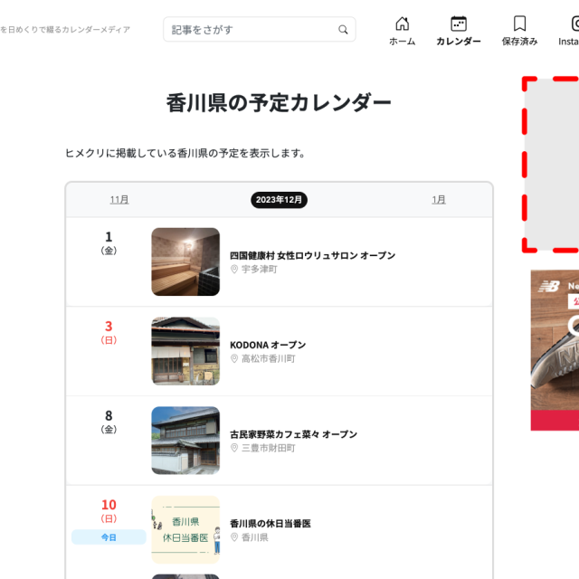
Task: Click location pin icon beside 三豊市財田町
Action: pyautogui.click(x=233, y=448)
